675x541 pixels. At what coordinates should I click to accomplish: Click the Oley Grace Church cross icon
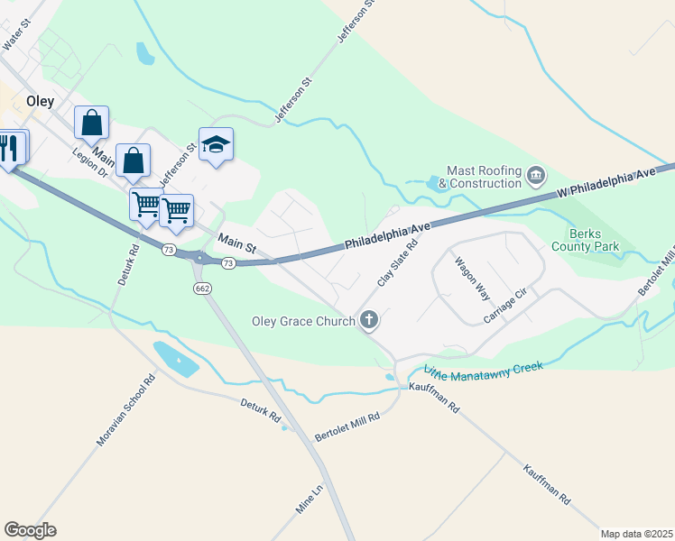[369, 320]
